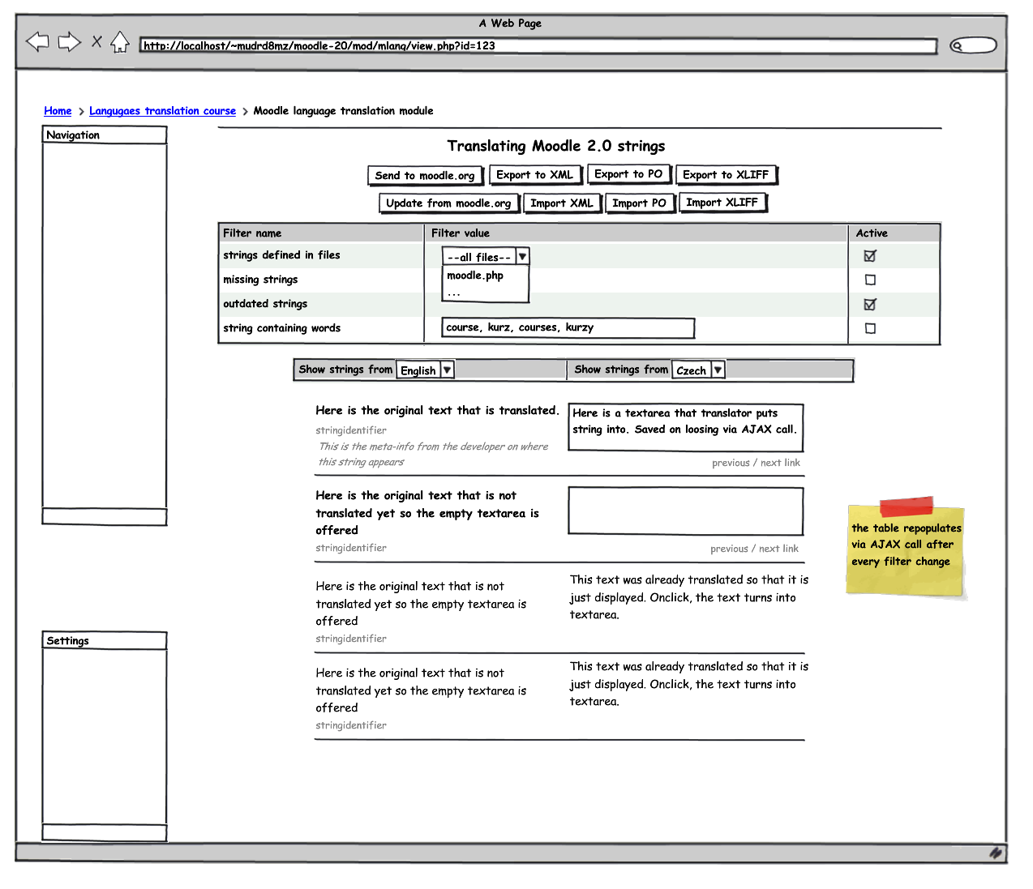Image resolution: width=1033 pixels, height=889 pixels.
Task: Click the browser back arrow
Action: (x=38, y=41)
